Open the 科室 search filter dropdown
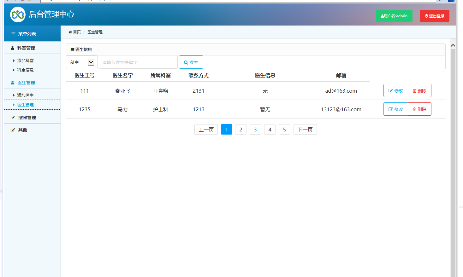Screen dimensions: 463x277 [92, 62]
